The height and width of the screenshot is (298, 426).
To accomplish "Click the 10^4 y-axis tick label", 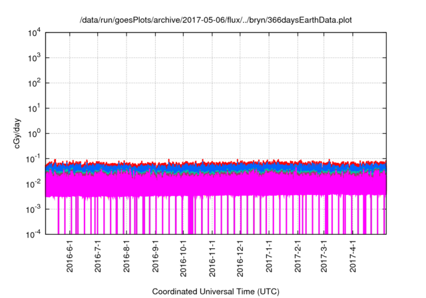I will (34, 33).
